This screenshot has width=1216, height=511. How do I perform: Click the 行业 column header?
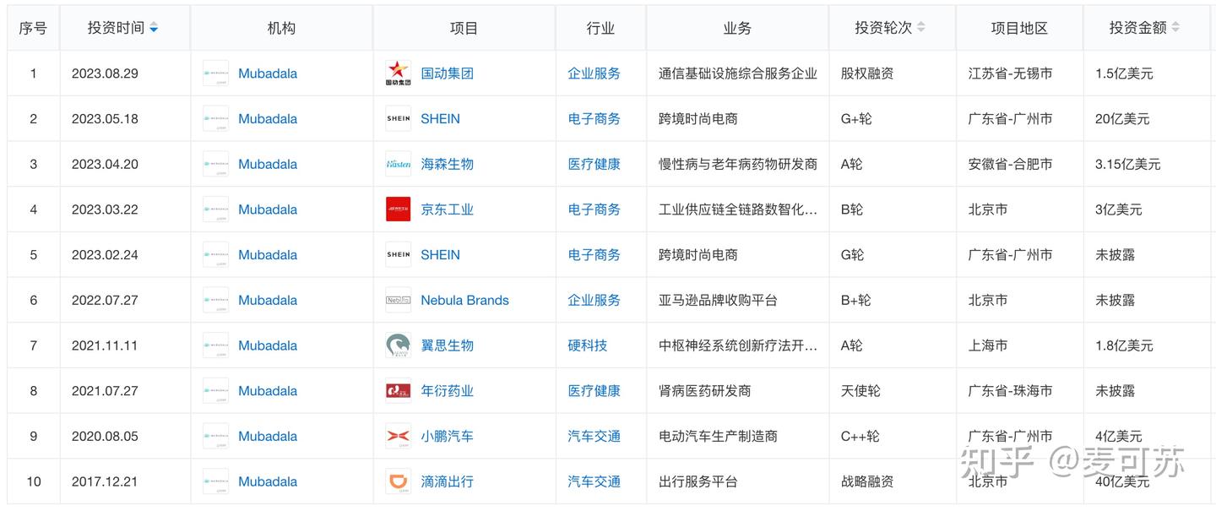[600, 27]
